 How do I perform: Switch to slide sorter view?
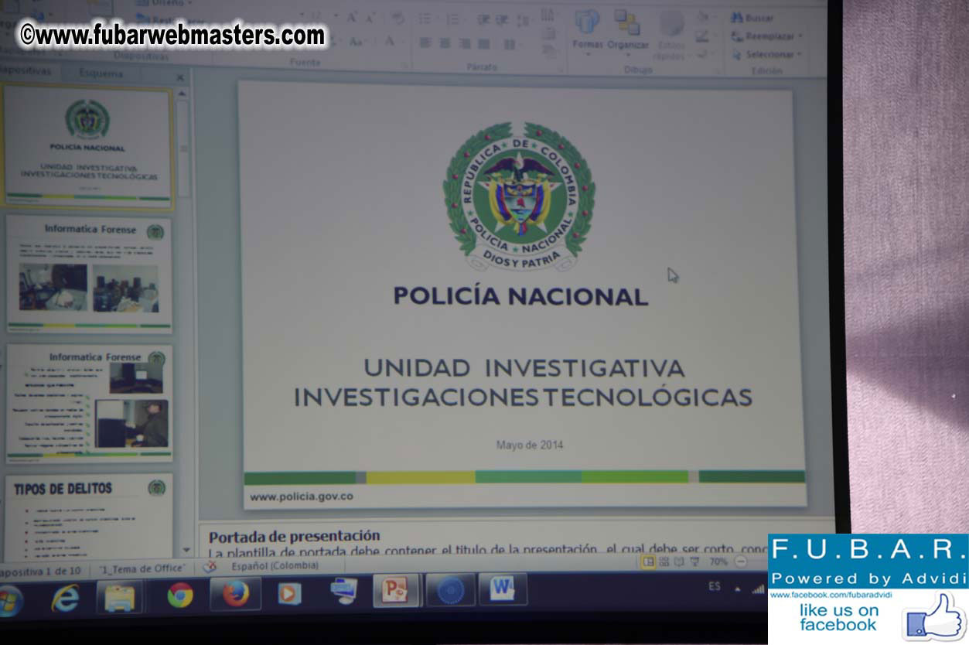tap(664, 561)
